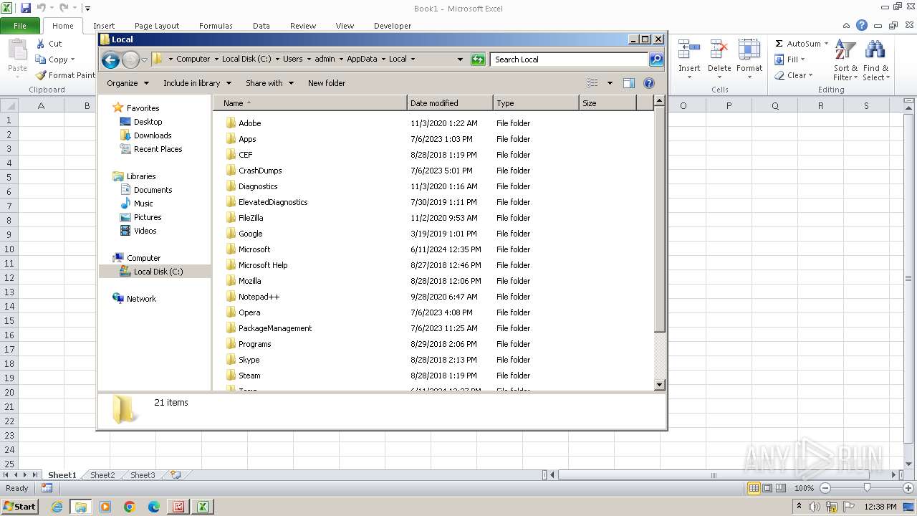Screen dimensions: 917x516
Task: Click Cut in the Excel ribbon
Action: tap(49, 44)
